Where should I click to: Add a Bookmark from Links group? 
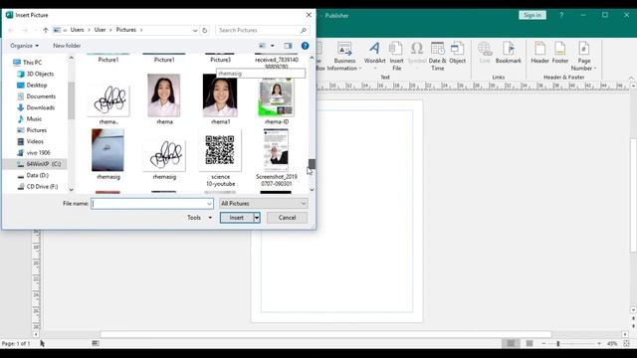click(x=509, y=53)
